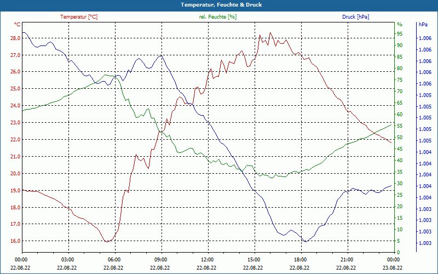Viewport: 438px width, 274px height.
Task: Click the '80' humidity axis value
Action: point(400,68)
